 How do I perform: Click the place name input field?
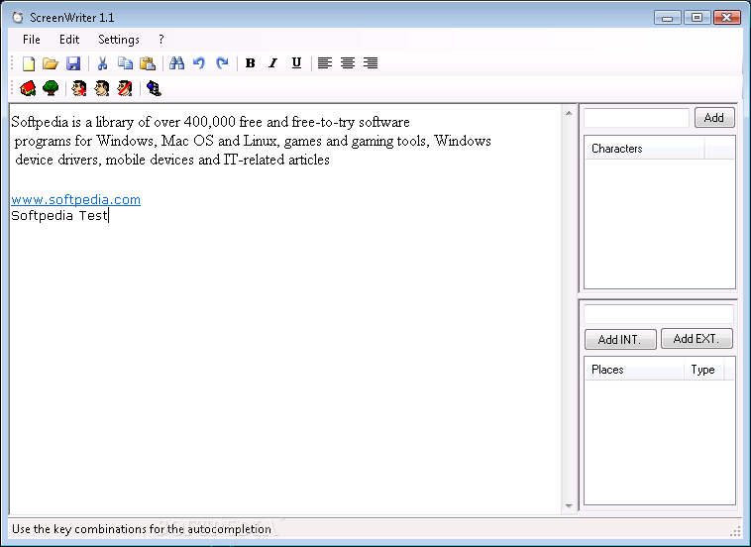(659, 314)
